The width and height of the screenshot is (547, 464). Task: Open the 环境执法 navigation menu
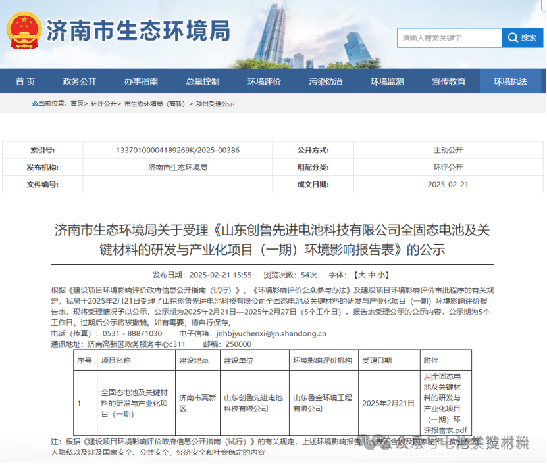click(510, 81)
